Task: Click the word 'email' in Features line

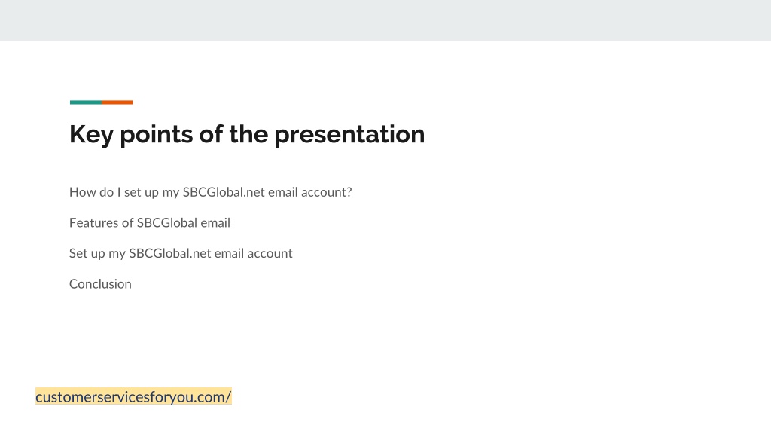Action: (215, 222)
